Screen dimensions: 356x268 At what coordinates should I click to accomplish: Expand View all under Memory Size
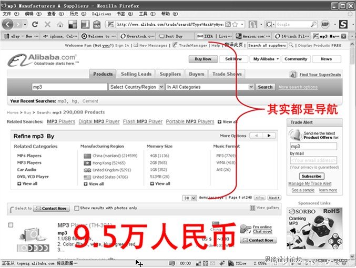pos(160,183)
